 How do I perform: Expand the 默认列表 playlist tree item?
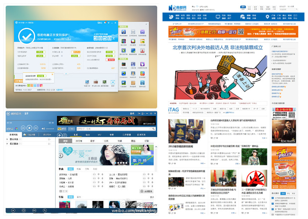point(7,139)
